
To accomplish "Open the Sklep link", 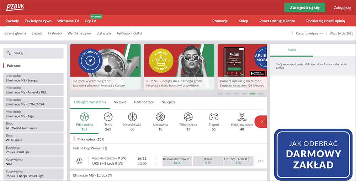I will tap(243, 21).
